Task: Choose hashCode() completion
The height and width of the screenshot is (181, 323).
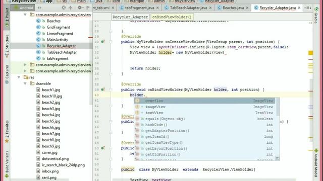Action: click(x=205, y=125)
